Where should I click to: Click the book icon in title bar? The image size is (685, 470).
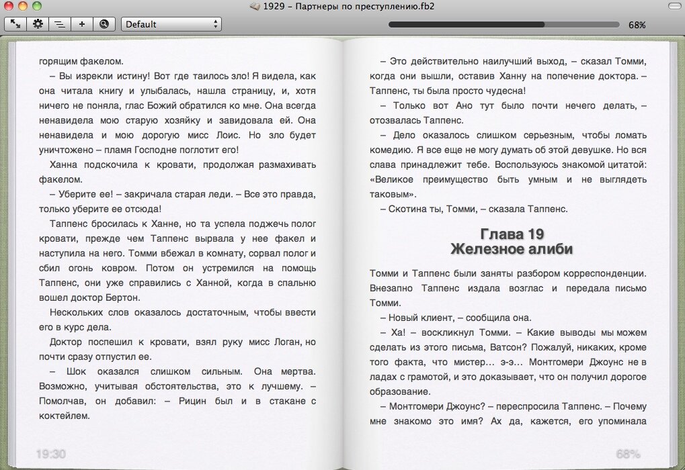[253, 6]
